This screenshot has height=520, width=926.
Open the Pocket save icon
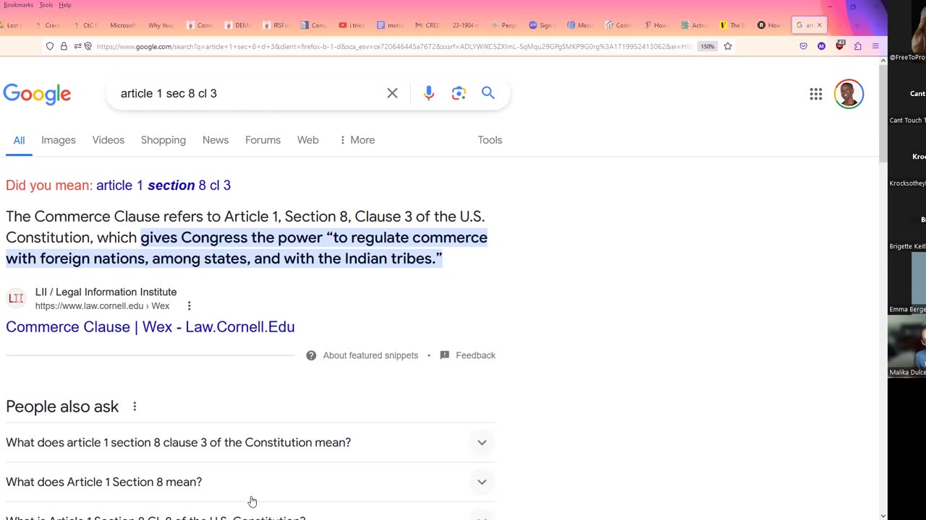coord(803,46)
